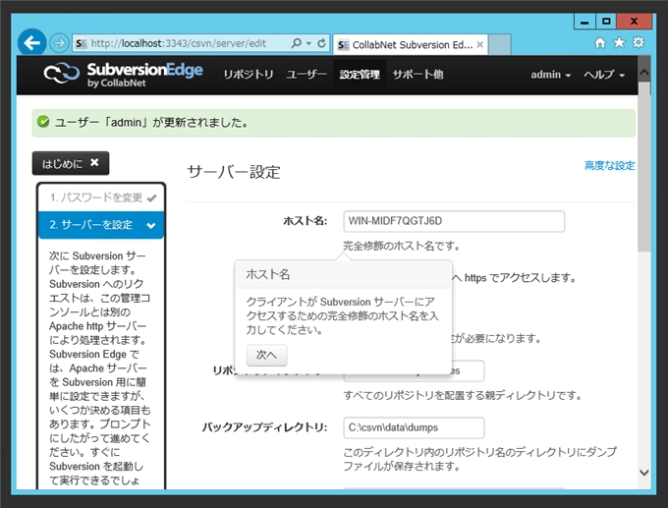Open a new blank browser tab
This screenshot has height=508, width=668.
click(x=499, y=44)
